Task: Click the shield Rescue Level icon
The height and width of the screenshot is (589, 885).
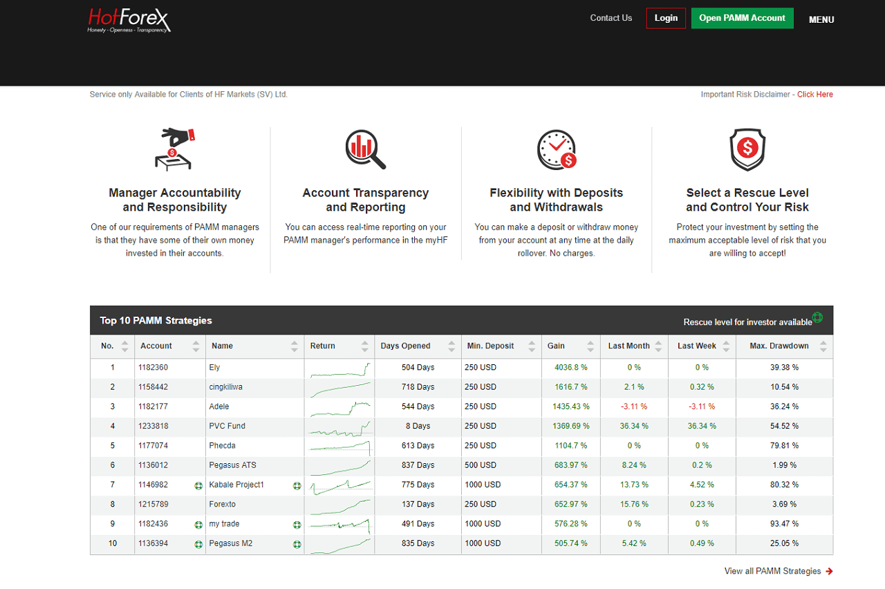Action: tap(747, 149)
